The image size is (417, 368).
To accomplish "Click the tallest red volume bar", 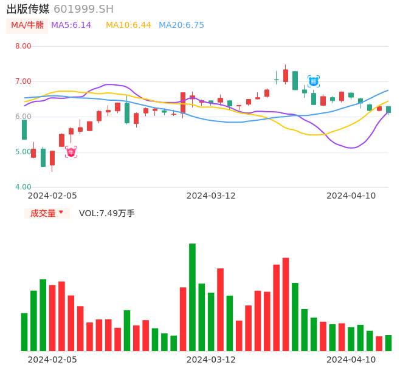I will 286,304.
